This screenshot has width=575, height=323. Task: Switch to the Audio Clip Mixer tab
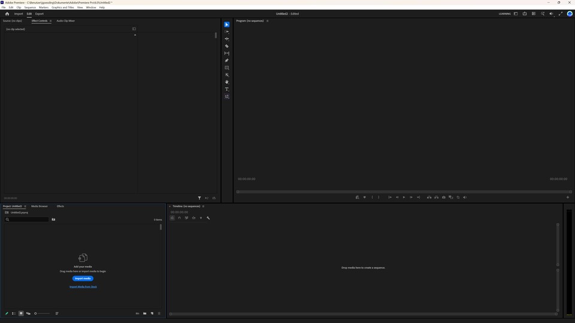coord(66,21)
